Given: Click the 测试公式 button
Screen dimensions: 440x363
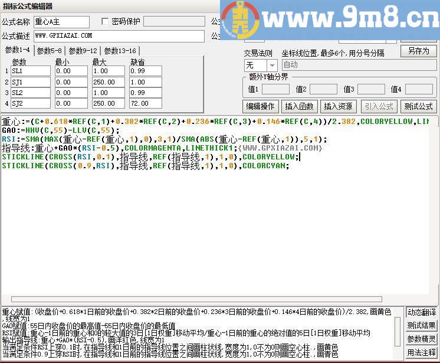Looking at the screenshot, I should [418, 106].
